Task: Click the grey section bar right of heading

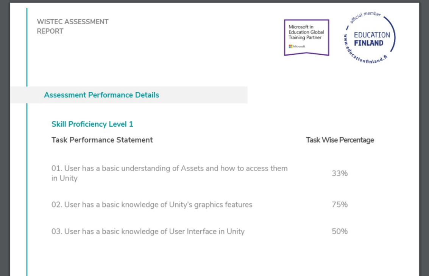Action: tap(204, 95)
